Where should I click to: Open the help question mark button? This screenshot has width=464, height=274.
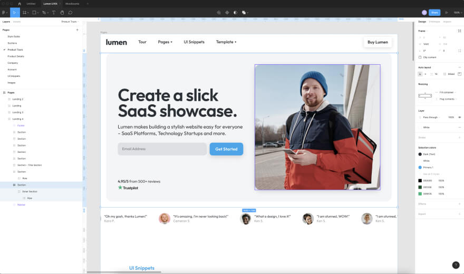(456, 265)
